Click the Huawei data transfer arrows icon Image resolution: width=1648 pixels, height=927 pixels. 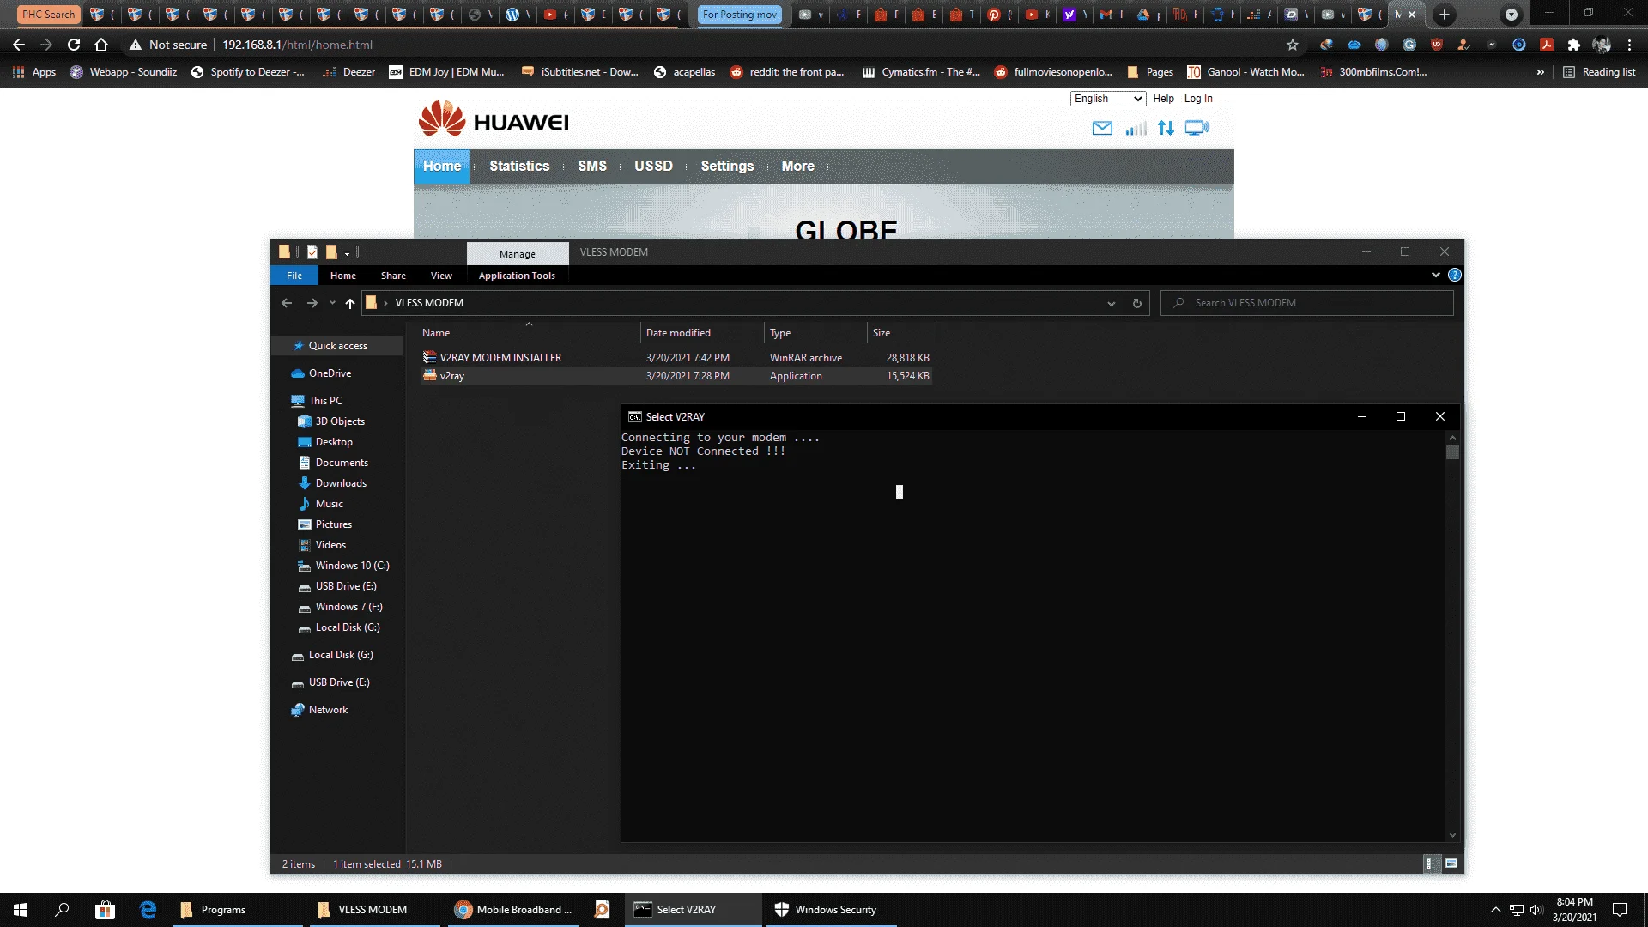click(x=1166, y=128)
